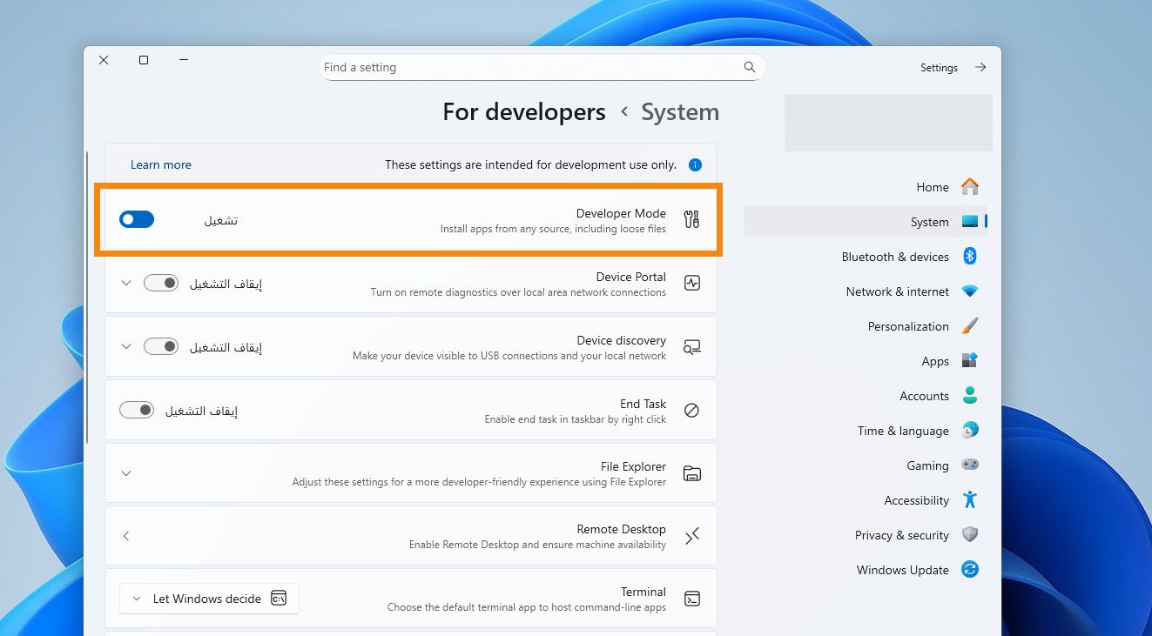
Task: Turn off the Developer Mode toggle
Action: pyautogui.click(x=137, y=219)
